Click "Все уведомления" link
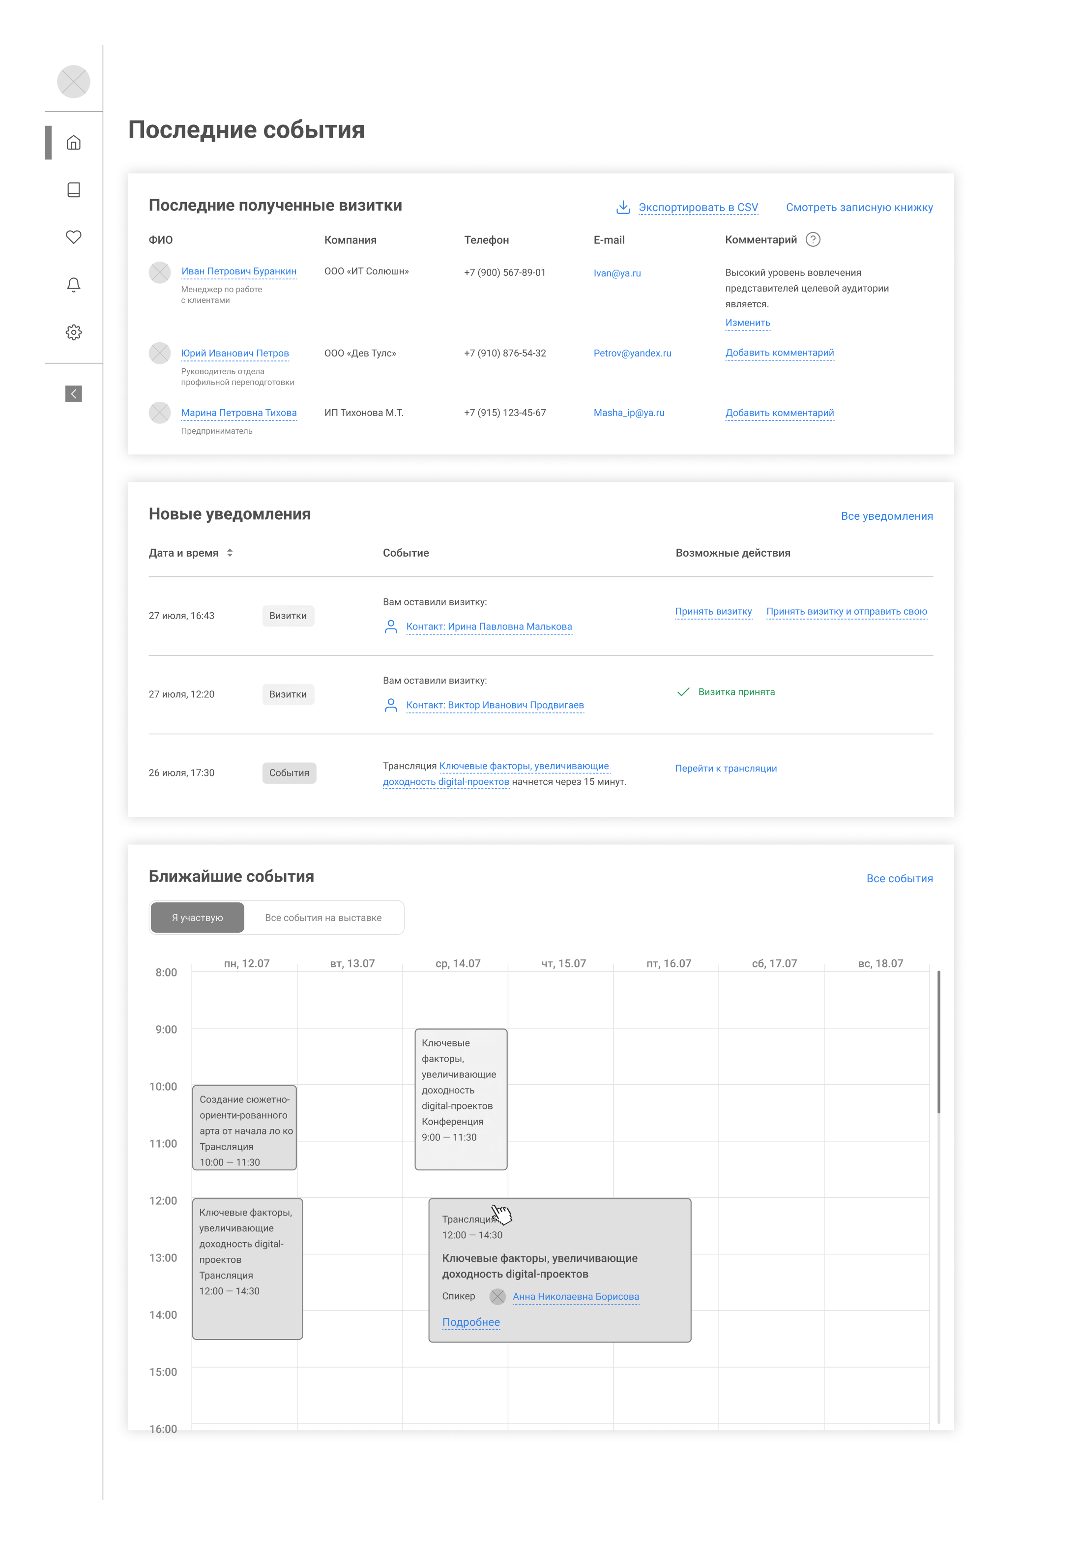This screenshot has height=1545, width=1081. click(x=887, y=516)
